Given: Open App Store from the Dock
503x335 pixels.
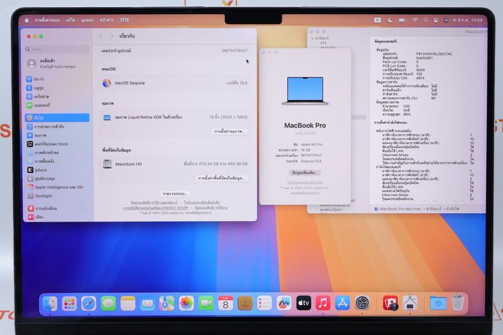Looking at the screenshot, I should tap(343, 304).
